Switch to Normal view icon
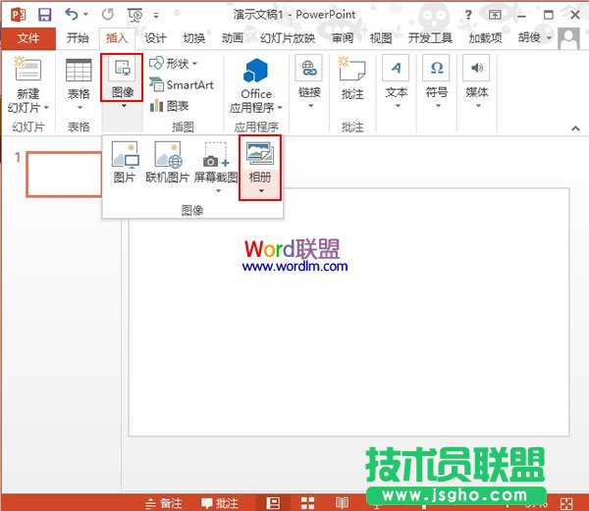Screen dimensions: 589x511 273,503
